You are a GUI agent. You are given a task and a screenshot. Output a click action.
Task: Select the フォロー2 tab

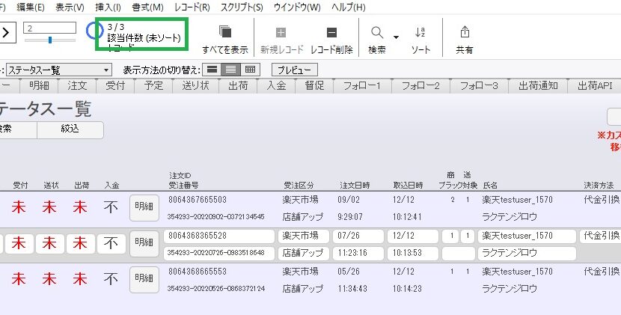(x=420, y=85)
